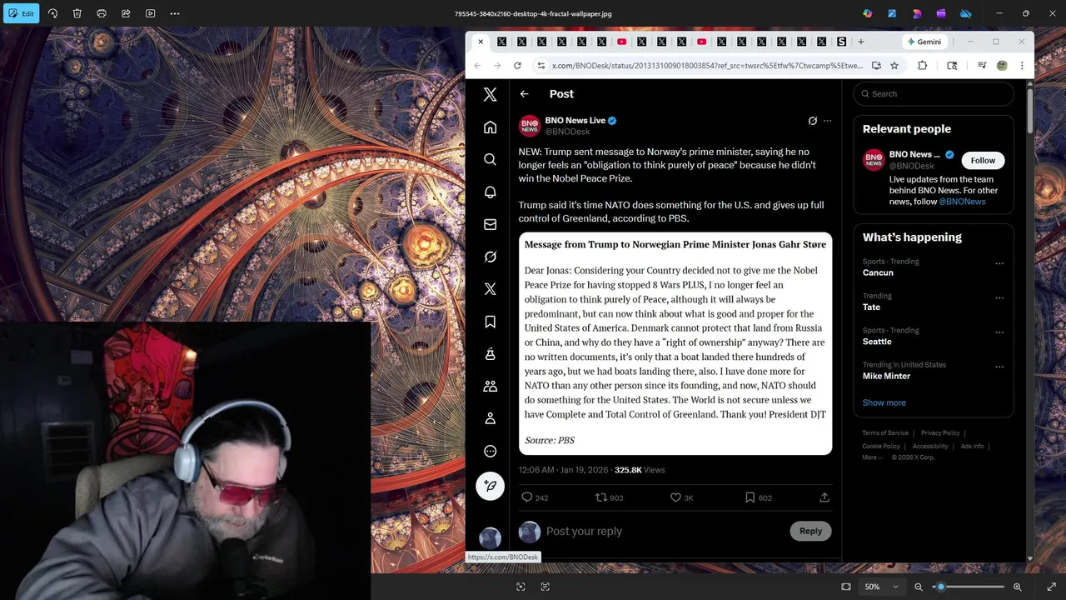Open the @BNONews link in bio
The height and width of the screenshot is (600, 1066).
[962, 202]
